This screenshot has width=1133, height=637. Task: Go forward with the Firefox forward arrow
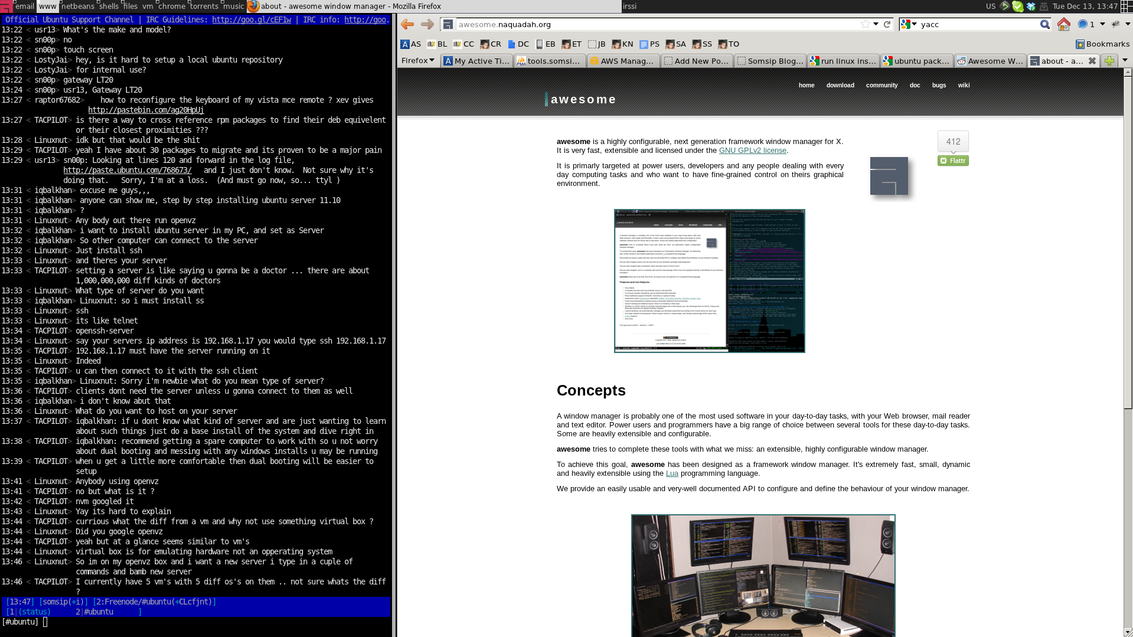427,24
